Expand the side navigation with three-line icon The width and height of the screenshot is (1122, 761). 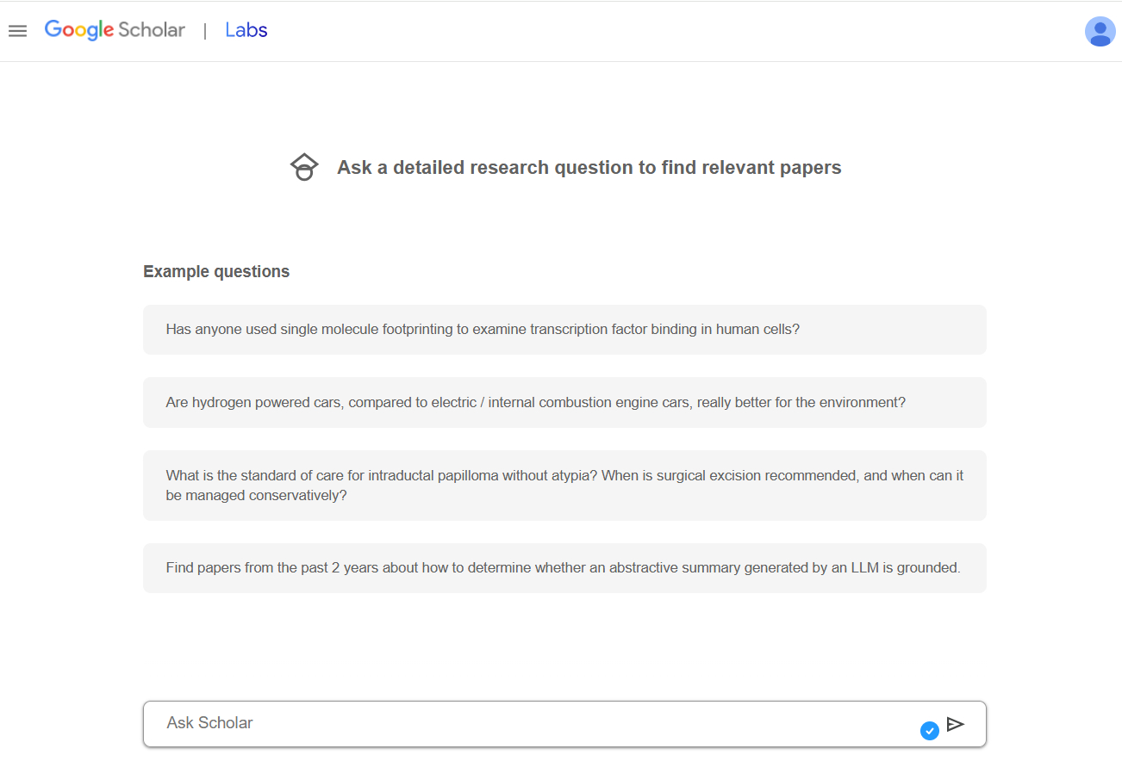17,31
